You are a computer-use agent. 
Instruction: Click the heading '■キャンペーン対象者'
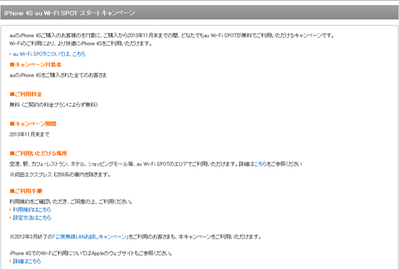(x=36, y=65)
